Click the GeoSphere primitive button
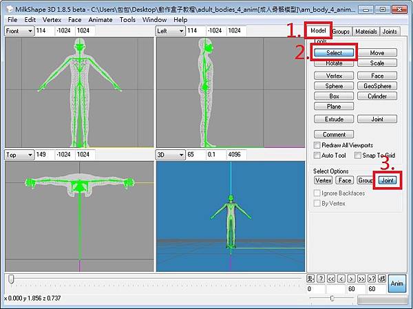The width and height of the screenshot is (413, 309). click(377, 86)
